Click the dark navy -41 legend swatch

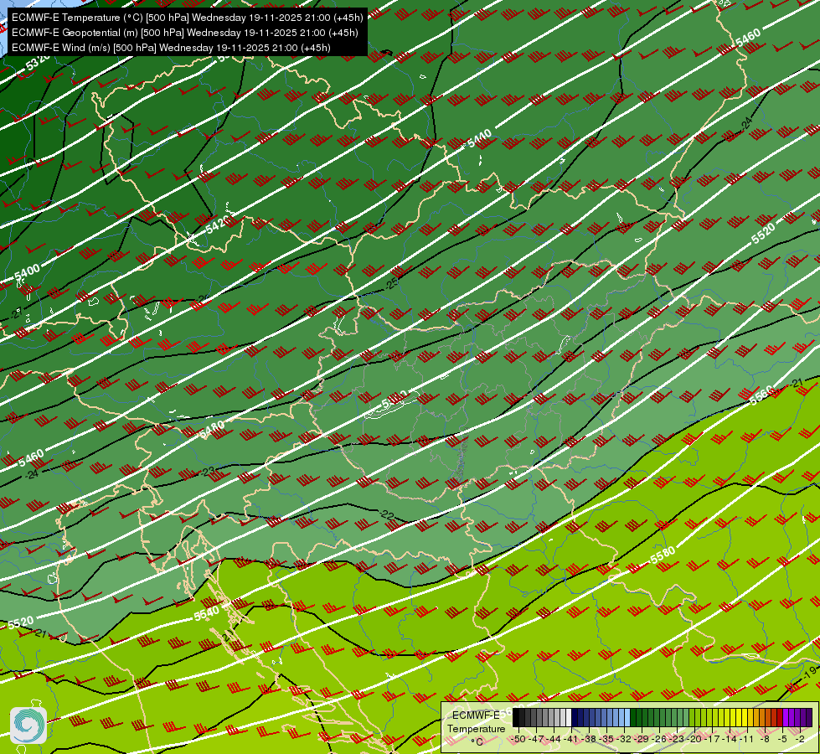(x=575, y=717)
